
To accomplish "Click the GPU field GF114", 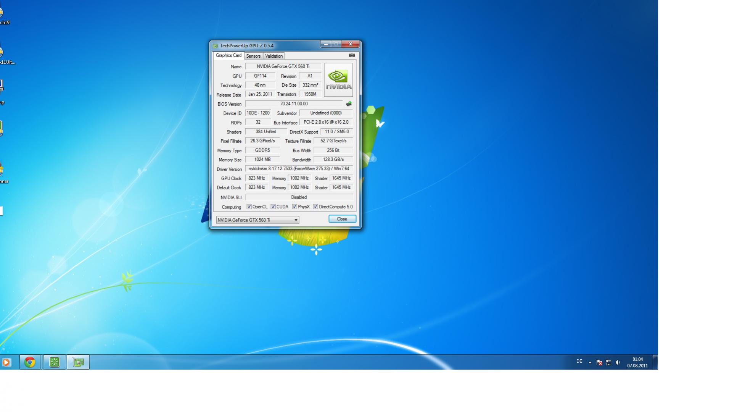I will click(260, 76).
